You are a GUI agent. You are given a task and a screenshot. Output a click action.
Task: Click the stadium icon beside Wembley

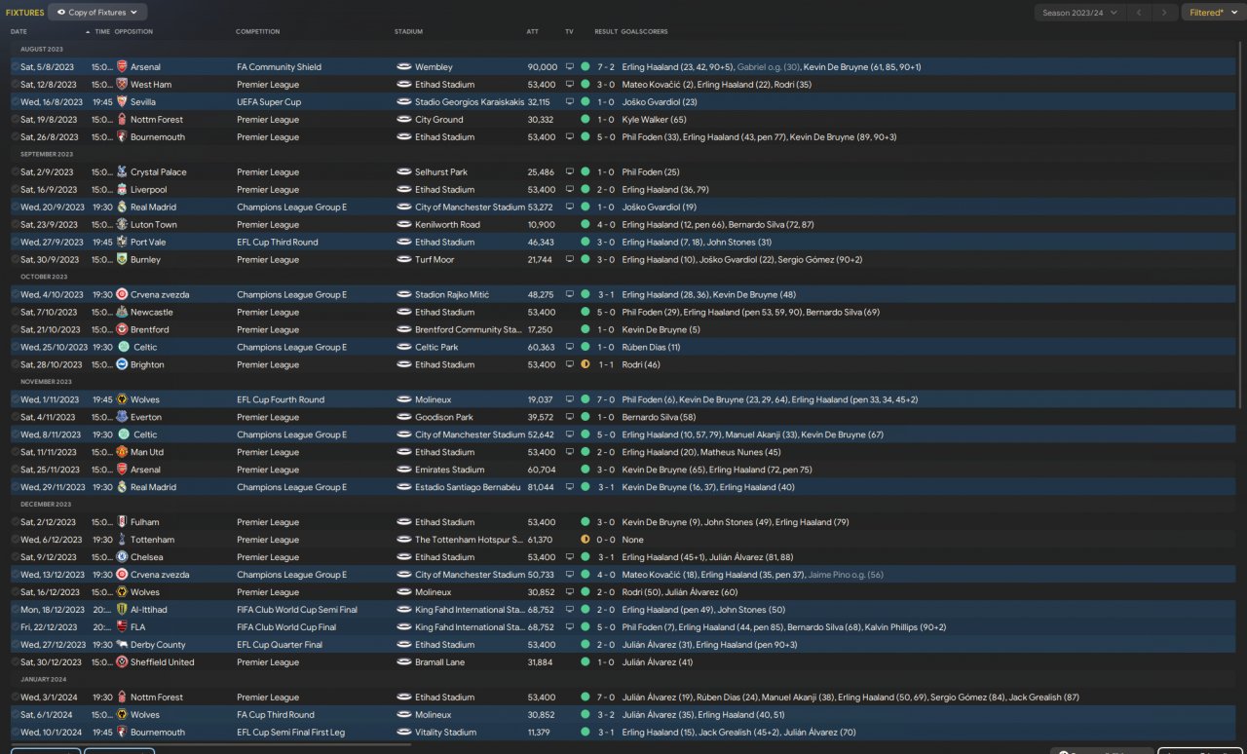click(404, 67)
